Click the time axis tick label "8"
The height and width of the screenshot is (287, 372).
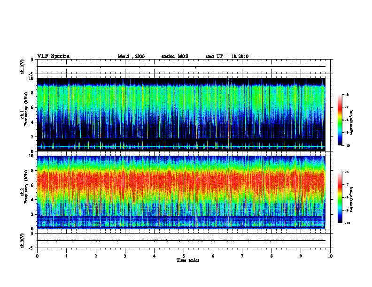click(x=271, y=256)
